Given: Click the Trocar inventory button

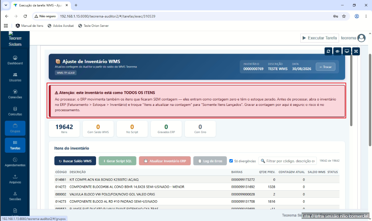Looking at the screenshot, I should click(325, 67).
